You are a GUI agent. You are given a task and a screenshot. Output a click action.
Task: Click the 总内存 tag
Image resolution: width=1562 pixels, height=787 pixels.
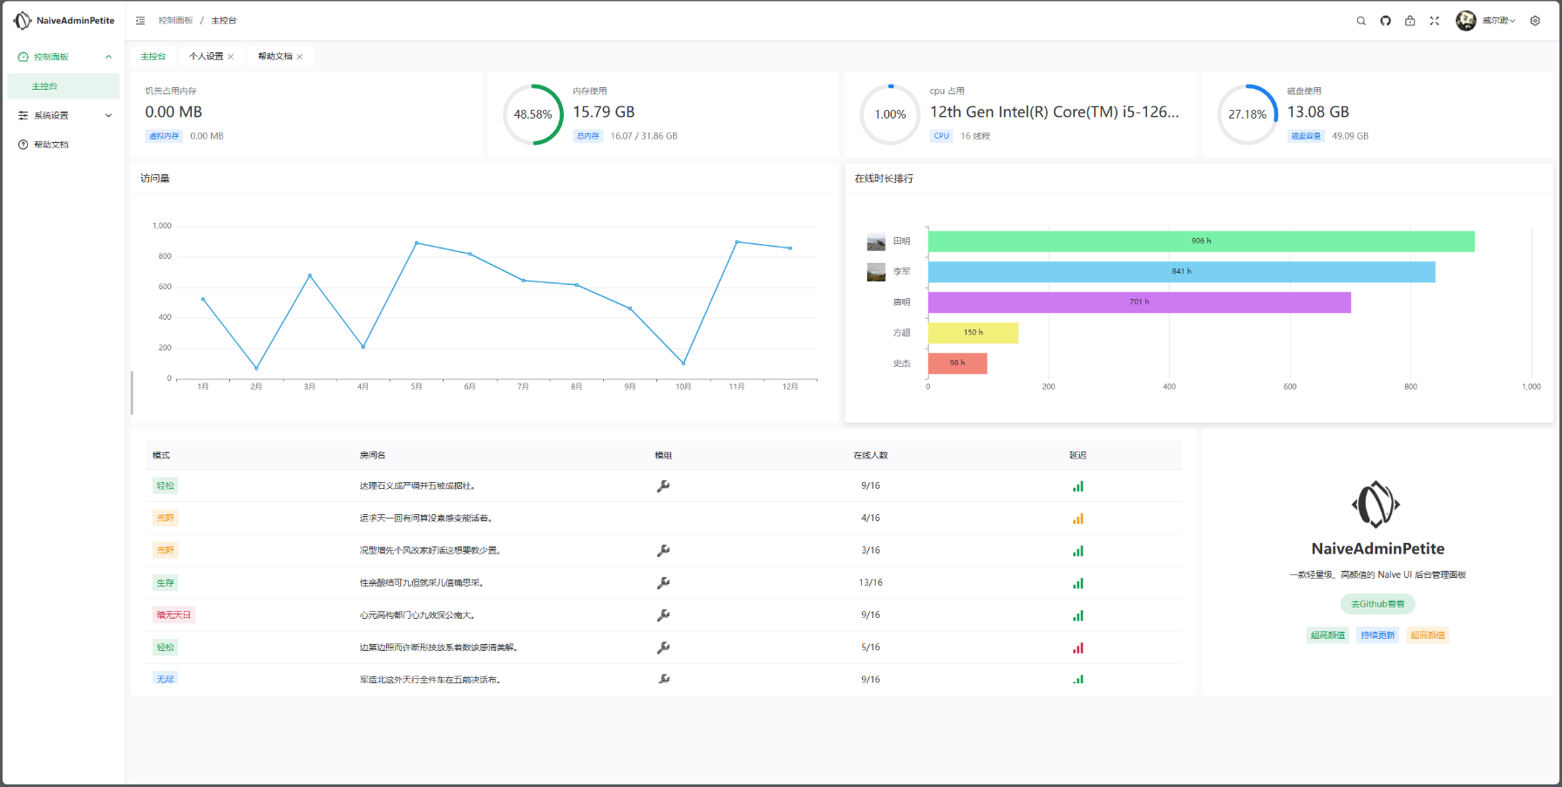pos(587,136)
